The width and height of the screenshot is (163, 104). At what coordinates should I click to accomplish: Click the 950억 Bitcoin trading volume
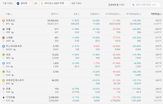(x=158, y=21)
